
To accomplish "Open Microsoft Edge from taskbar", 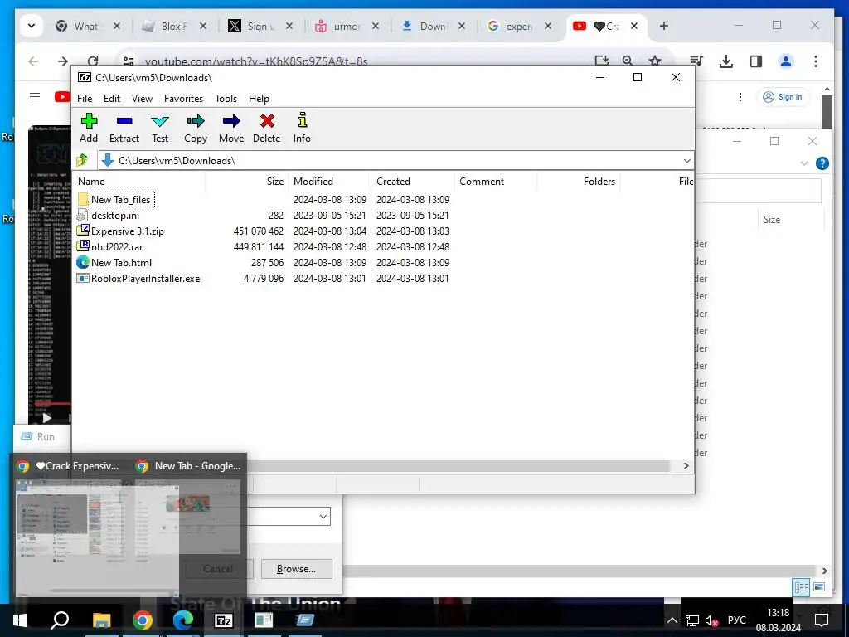I will pyautogui.click(x=183, y=620).
